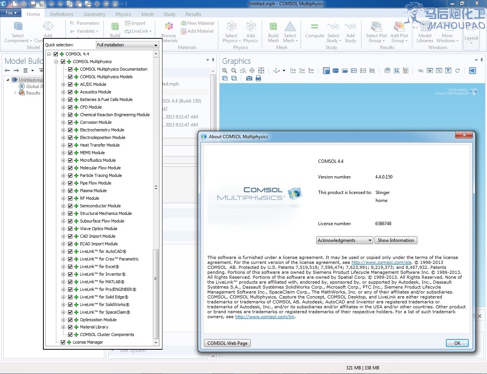Click the COMSOL Web Page button

click(227, 343)
